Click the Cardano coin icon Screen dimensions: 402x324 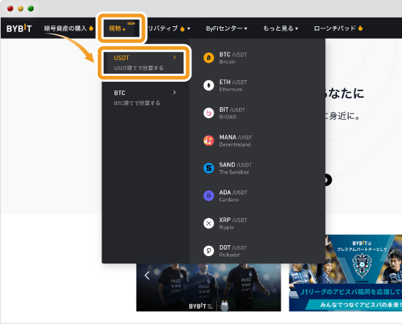tap(209, 196)
